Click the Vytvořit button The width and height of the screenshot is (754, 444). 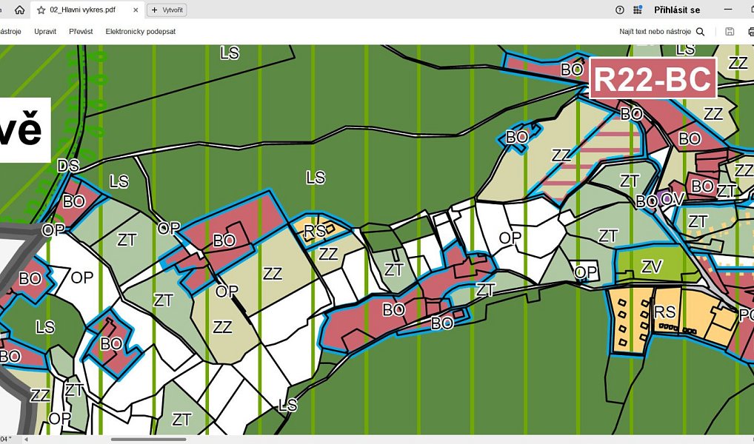click(x=167, y=10)
